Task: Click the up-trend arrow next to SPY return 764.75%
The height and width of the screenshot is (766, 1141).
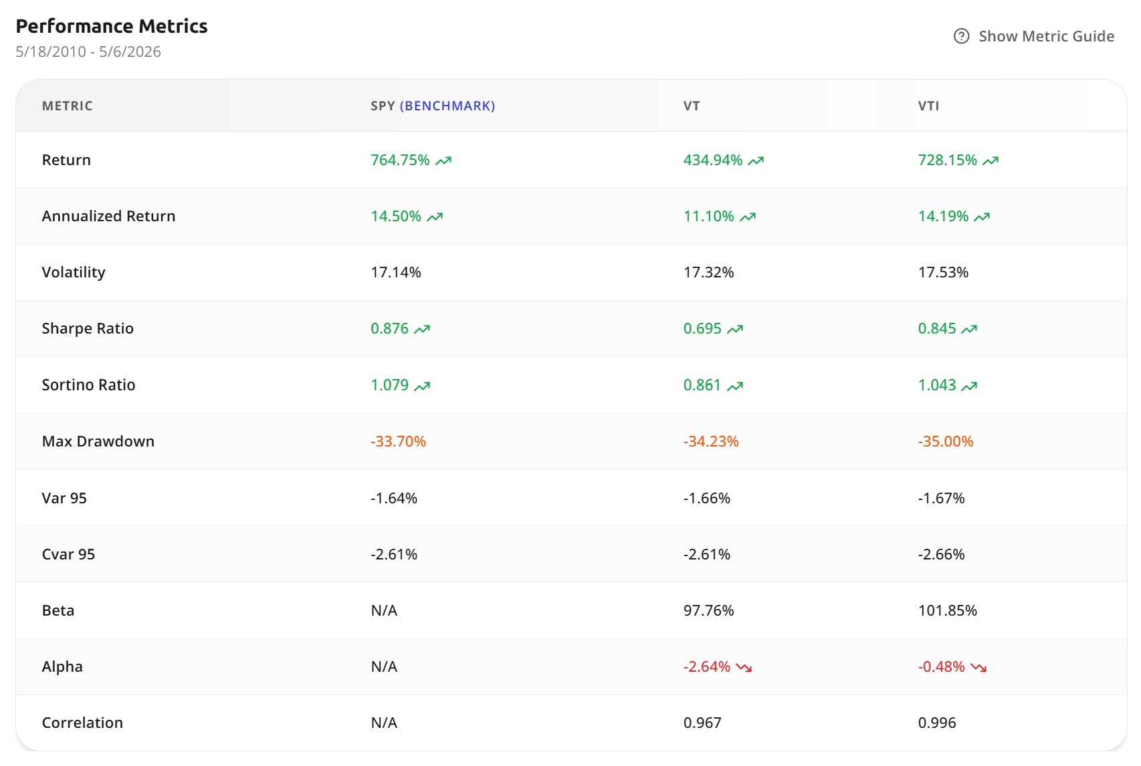Action: pos(443,160)
